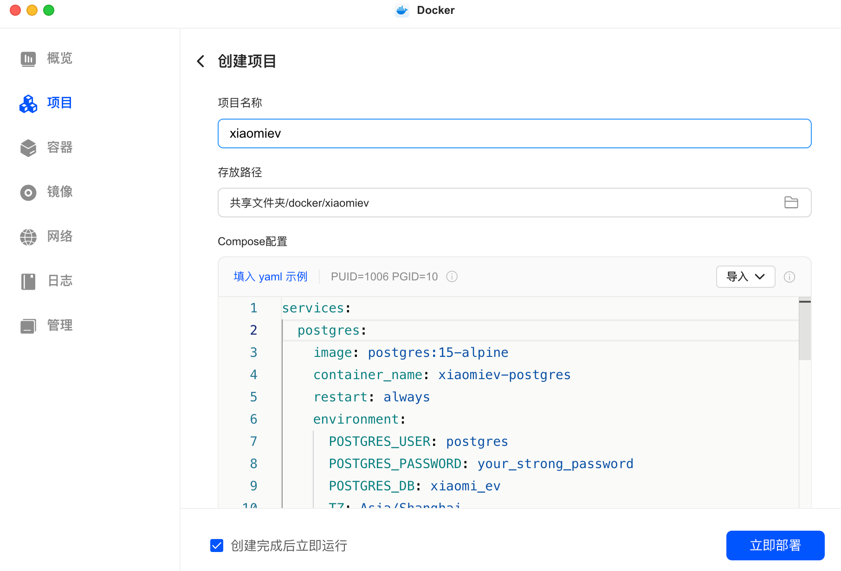Screen dimensions: 841x571
Task: Place cursor on line 5 restart: always
Action: (x=372, y=397)
